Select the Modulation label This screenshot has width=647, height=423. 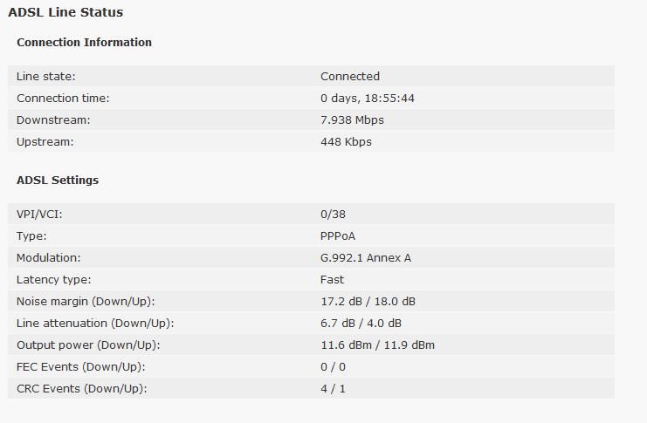click(49, 258)
